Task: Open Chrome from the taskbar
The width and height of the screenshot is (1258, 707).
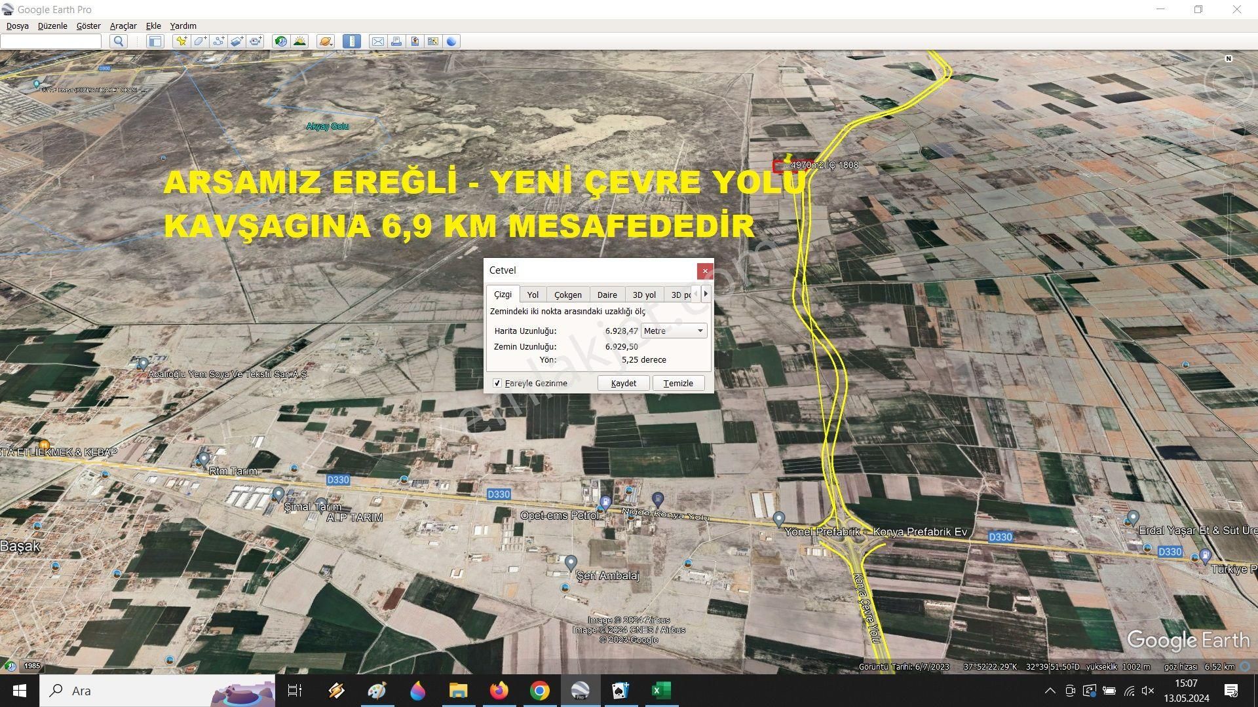Action: click(x=539, y=691)
